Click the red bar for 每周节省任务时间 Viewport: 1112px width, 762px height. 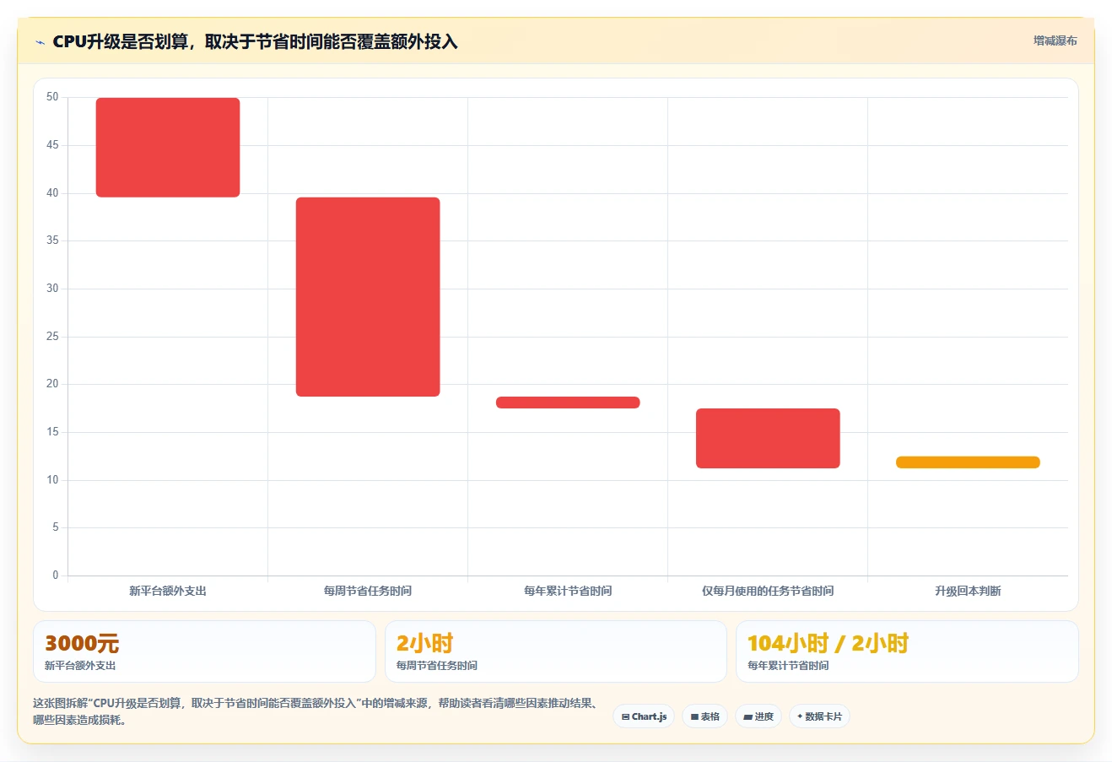tap(368, 297)
